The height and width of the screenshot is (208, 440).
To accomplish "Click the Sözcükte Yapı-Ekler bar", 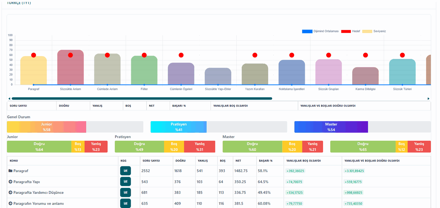I will coord(218,76).
